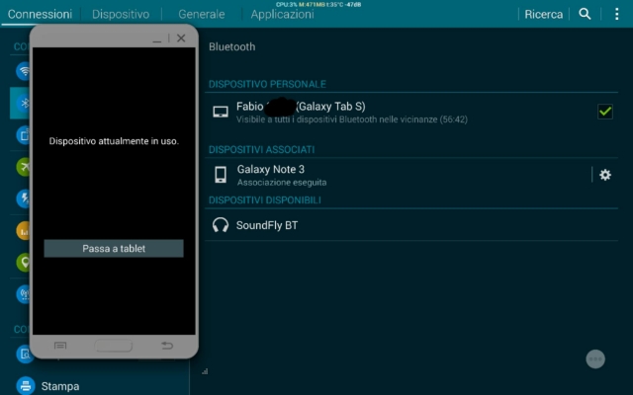The height and width of the screenshot is (395, 633).
Task: Toggle visibility checkbox for Galaxy Tab S
Action: (x=604, y=112)
